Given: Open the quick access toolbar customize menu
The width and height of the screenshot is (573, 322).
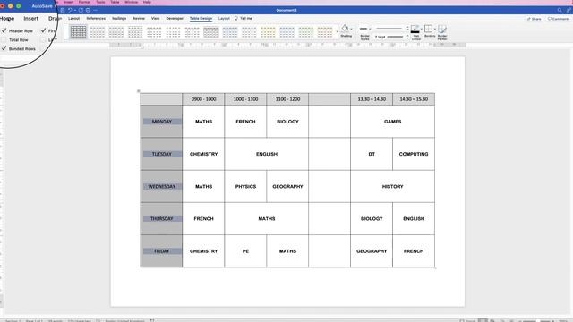Looking at the screenshot, I should pos(96,10).
